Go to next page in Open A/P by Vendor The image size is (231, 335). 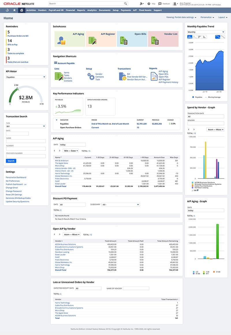tap(59, 234)
